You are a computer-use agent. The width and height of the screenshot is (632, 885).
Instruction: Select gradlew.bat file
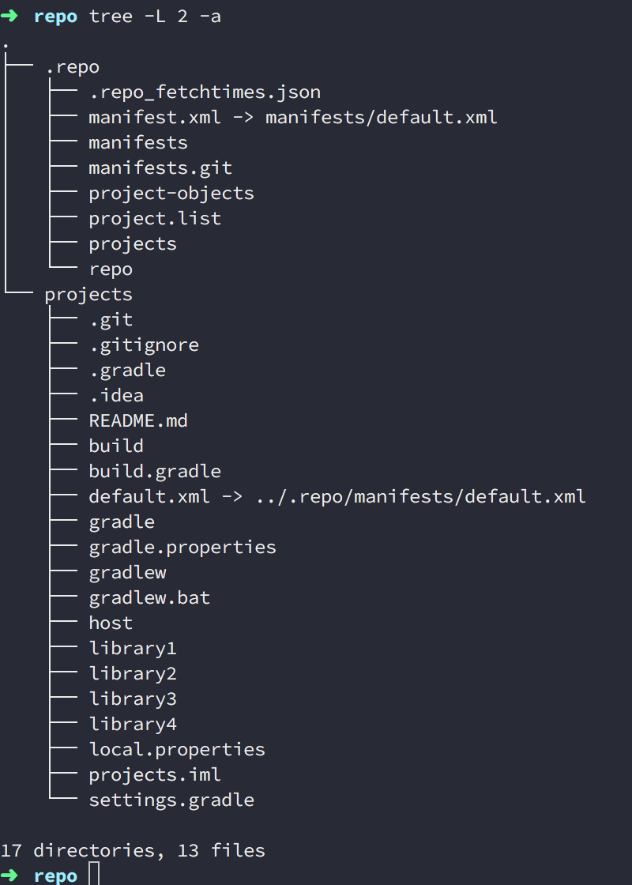pyautogui.click(x=149, y=597)
